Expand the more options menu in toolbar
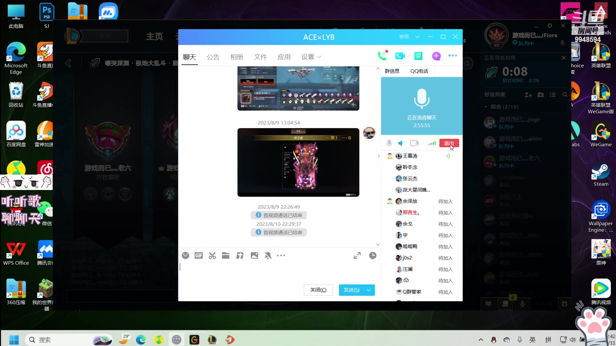Screen dimensions: 616x346 click(281, 256)
